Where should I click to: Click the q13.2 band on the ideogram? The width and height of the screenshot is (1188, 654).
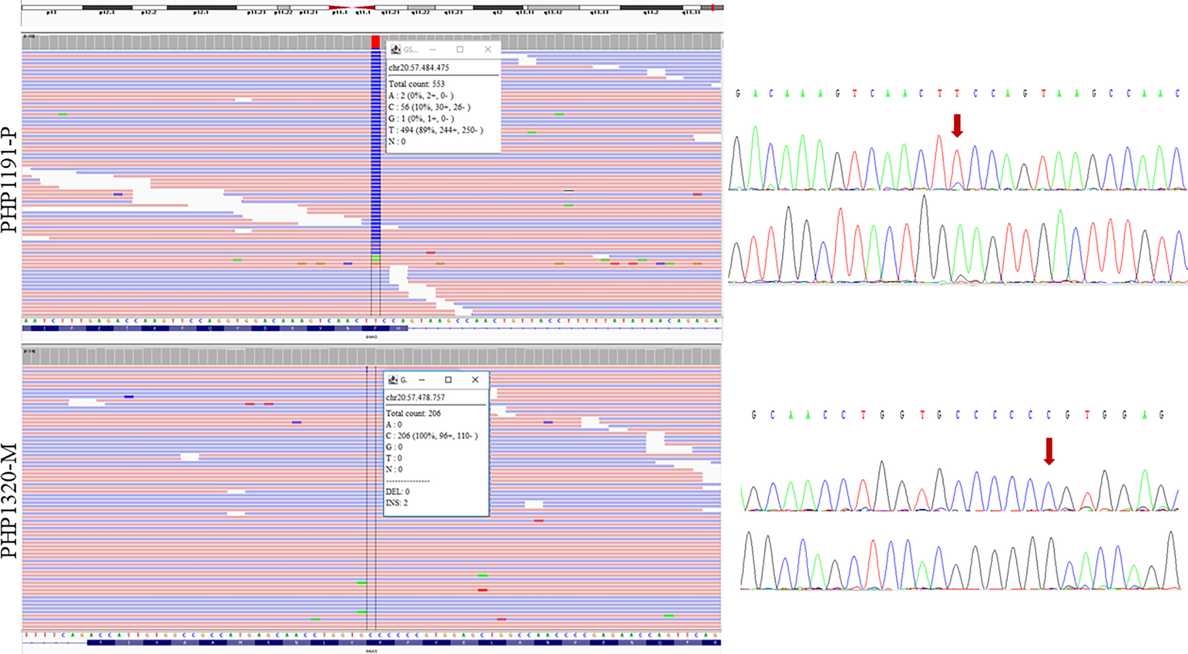click(x=651, y=8)
